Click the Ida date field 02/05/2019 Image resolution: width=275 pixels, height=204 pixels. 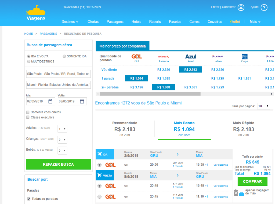point(41,101)
